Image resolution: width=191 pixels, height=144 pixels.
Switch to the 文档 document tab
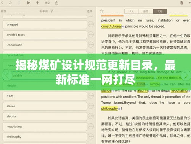(x=160, y=11)
